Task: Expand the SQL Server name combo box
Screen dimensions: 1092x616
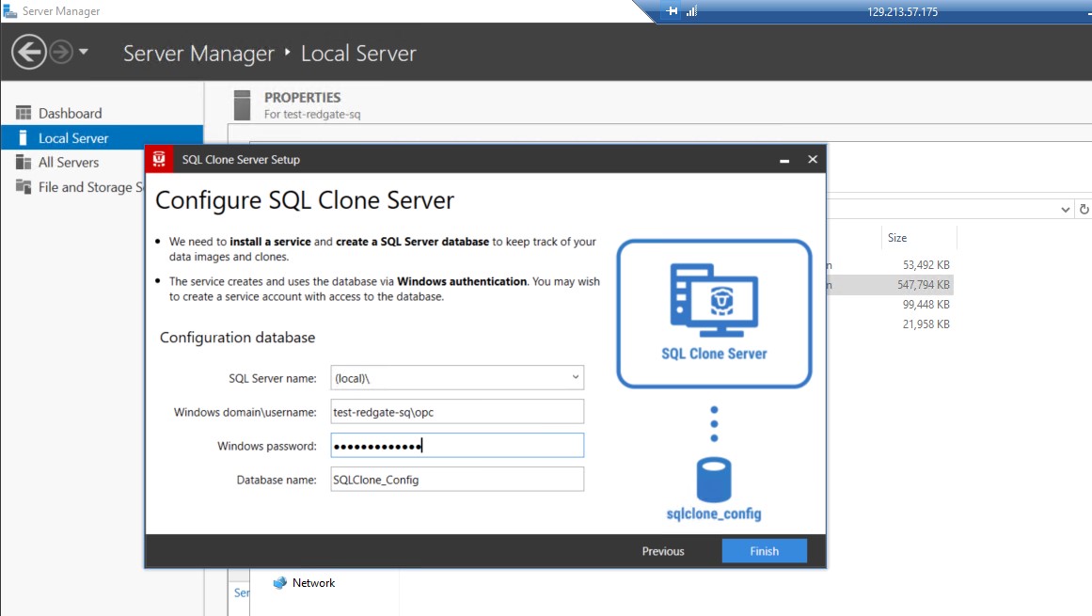Action: (576, 377)
